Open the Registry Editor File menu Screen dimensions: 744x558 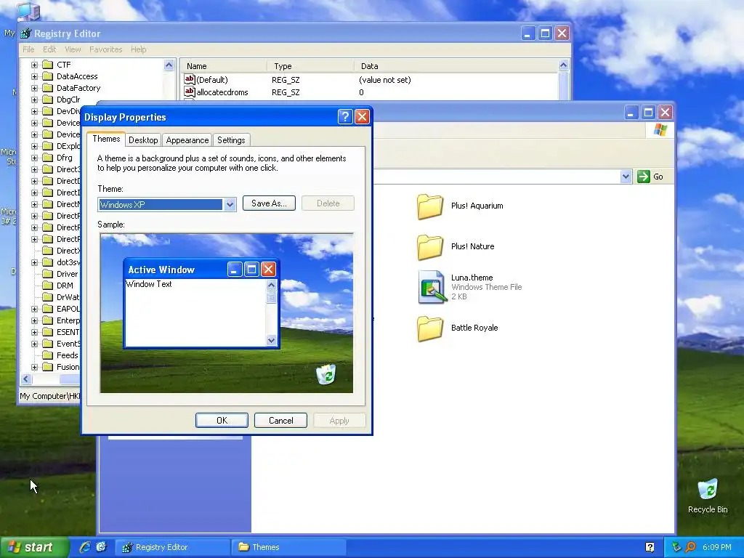pos(28,49)
